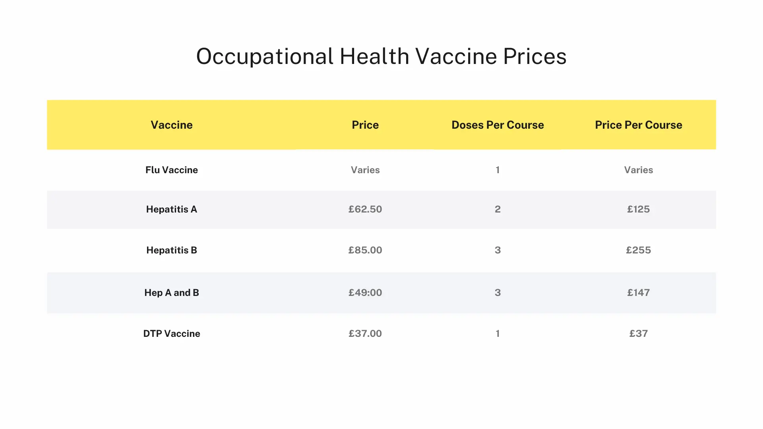763x429 pixels.
Task: Select the £37.00 price cell
Action: tap(365, 334)
